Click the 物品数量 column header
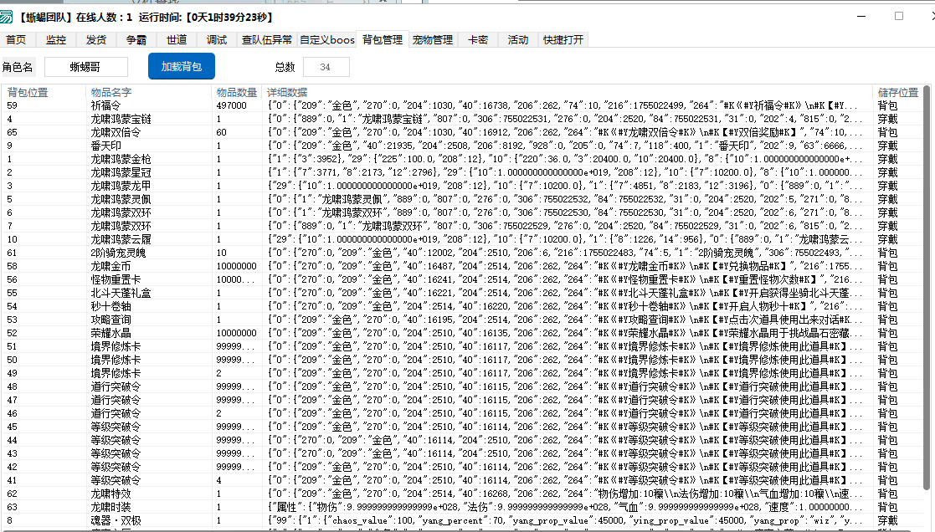The width and height of the screenshot is (935, 532). point(236,92)
